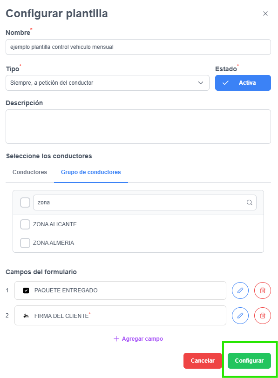Click the signature icon in FIRMA DEL CLIENTE
Viewport: 278px width, 378px height.
coord(26,316)
